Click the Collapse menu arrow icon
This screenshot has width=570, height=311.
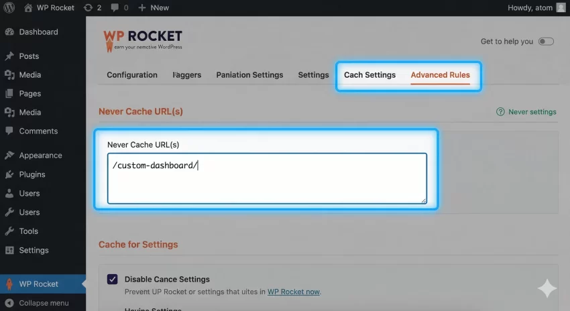pos(9,303)
